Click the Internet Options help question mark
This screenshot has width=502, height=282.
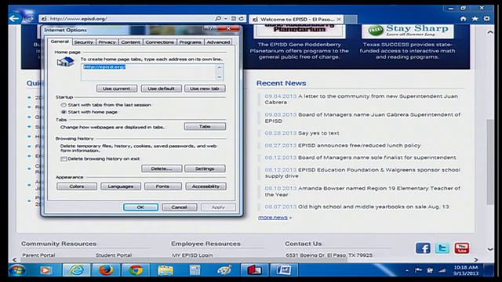(x=210, y=28)
